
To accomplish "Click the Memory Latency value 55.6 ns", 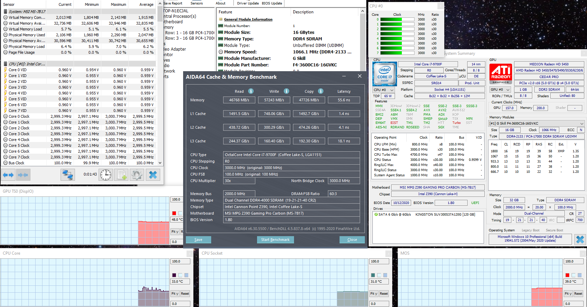I will pos(344,100).
